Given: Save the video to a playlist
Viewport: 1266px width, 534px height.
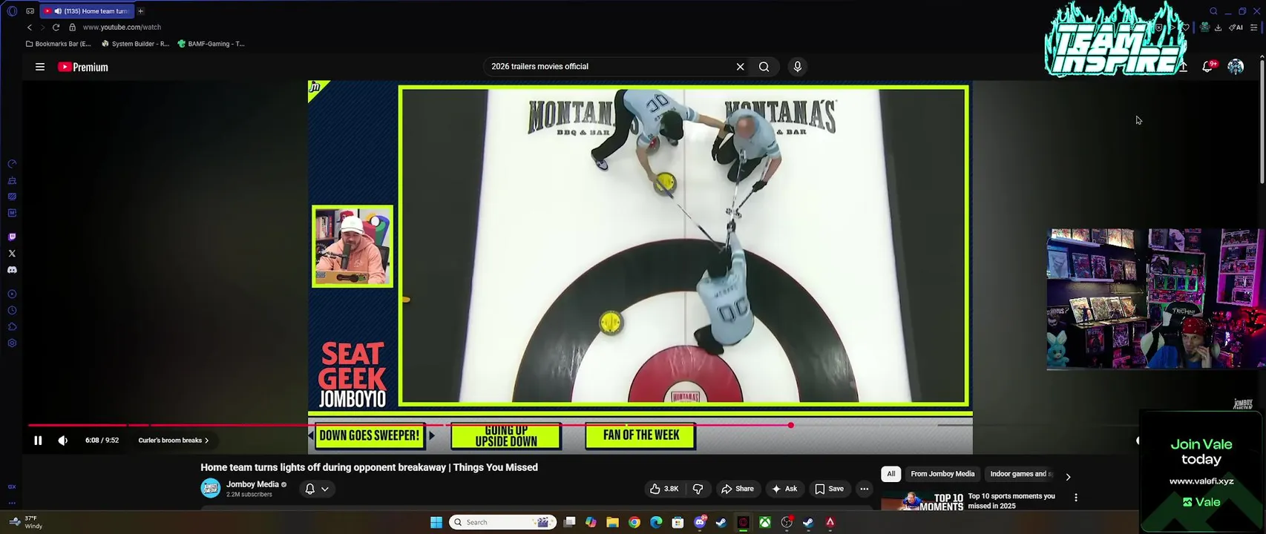Looking at the screenshot, I should point(829,489).
